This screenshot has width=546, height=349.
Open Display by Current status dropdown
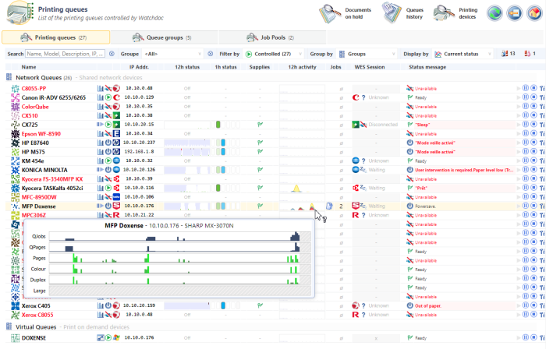[463, 54]
